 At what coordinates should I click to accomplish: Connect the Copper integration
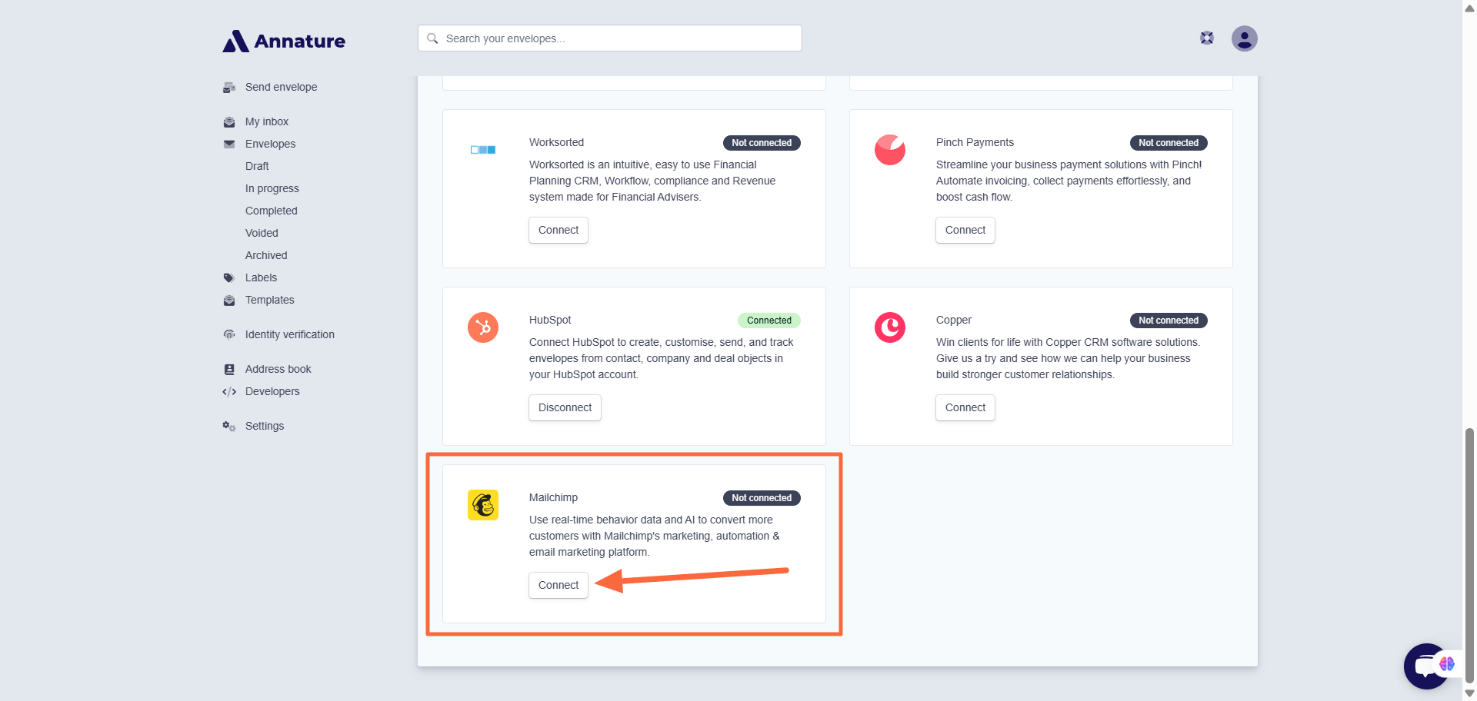[965, 407]
